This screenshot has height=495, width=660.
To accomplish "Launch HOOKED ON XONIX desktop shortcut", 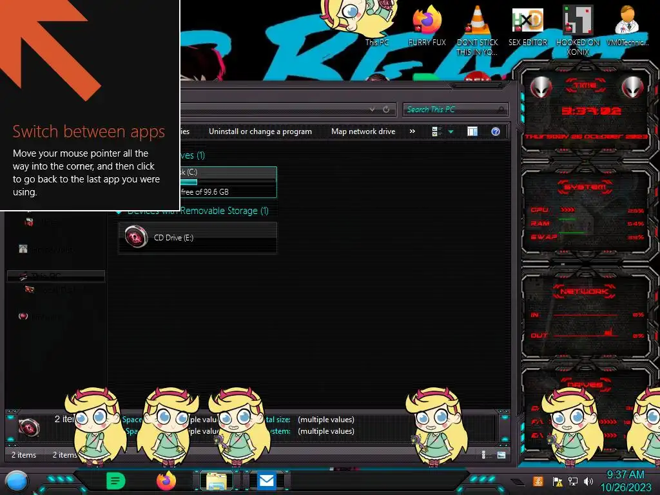I will click(x=577, y=30).
